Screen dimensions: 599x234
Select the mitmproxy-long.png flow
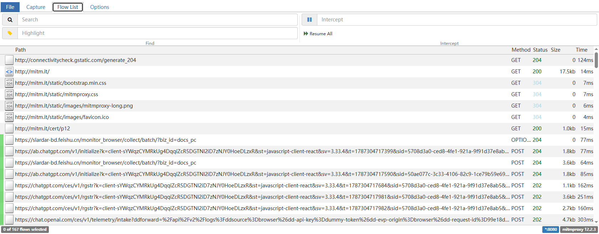click(x=297, y=106)
